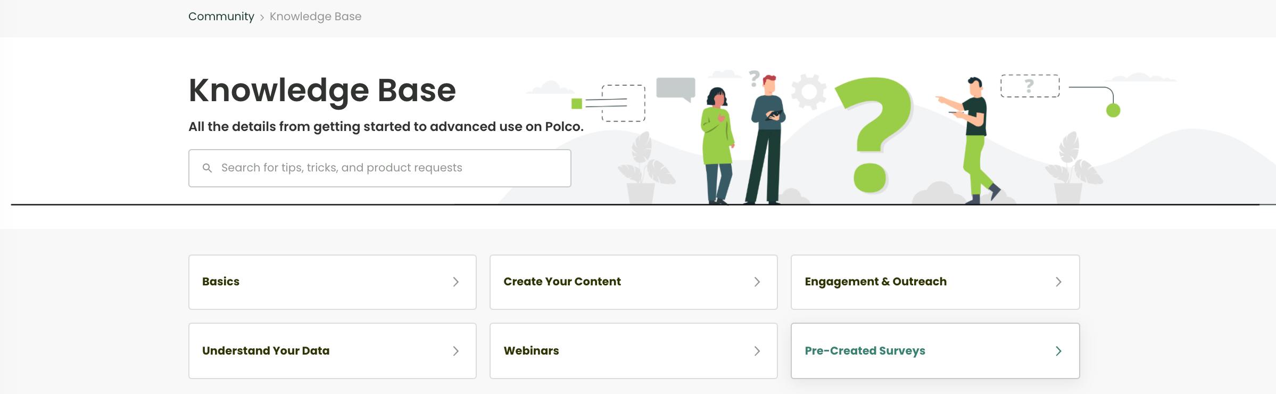
Task: Open the Understand Your Data category
Action: point(333,351)
